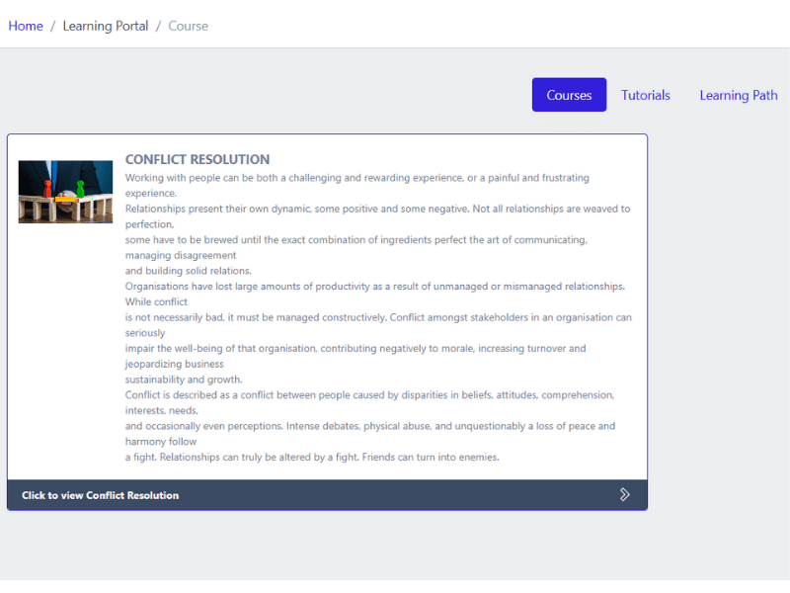Click the CONFLICT RESOLUTION course title
Image resolution: width=790 pixels, height=593 pixels.
(197, 159)
